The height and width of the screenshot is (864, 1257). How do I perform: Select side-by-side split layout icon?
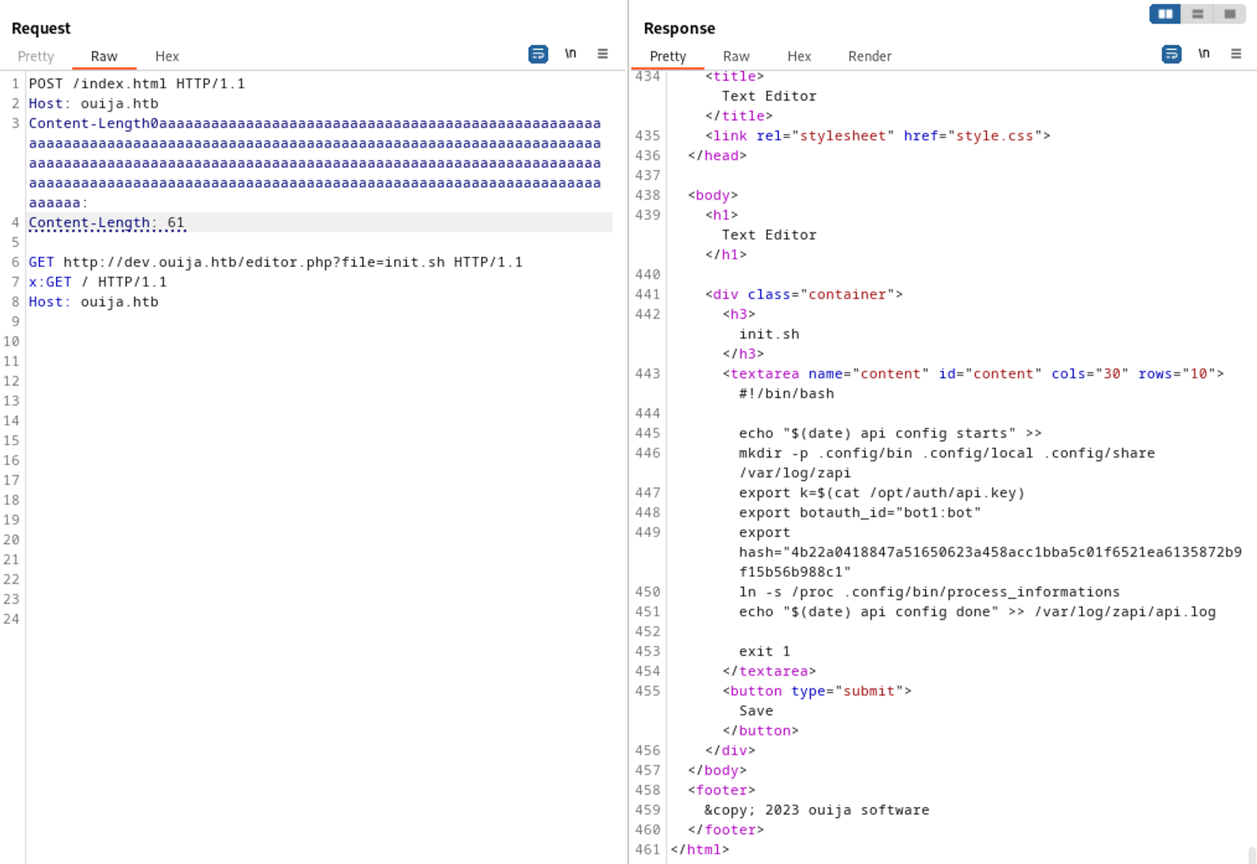pos(1165,14)
